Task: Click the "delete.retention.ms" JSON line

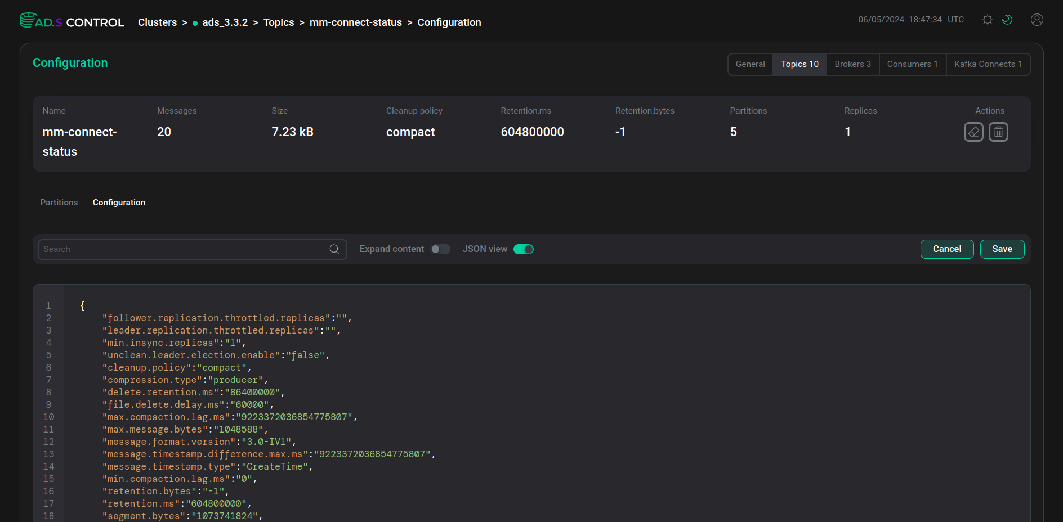Action: click(194, 392)
